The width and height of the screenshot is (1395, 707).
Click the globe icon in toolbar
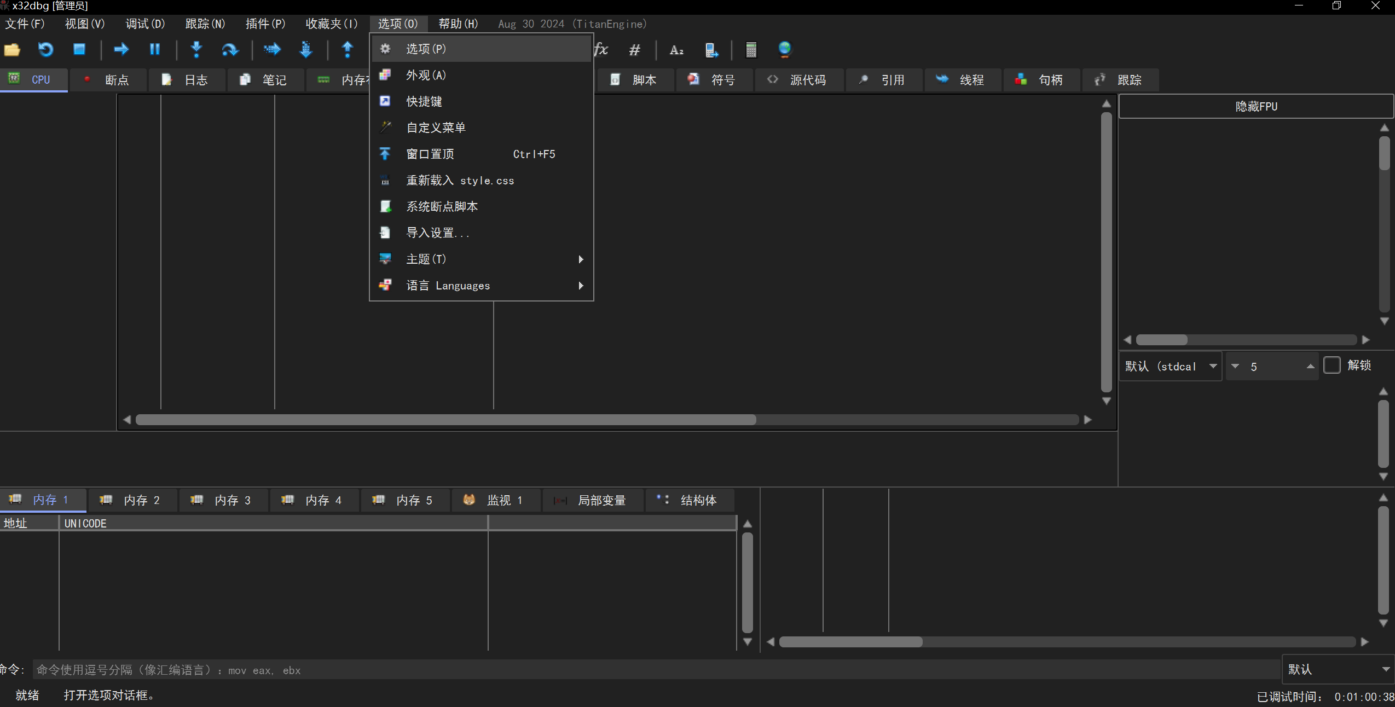pos(784,50)
